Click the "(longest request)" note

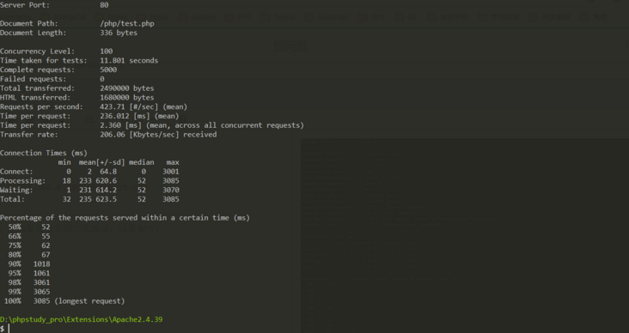[89, 300]
